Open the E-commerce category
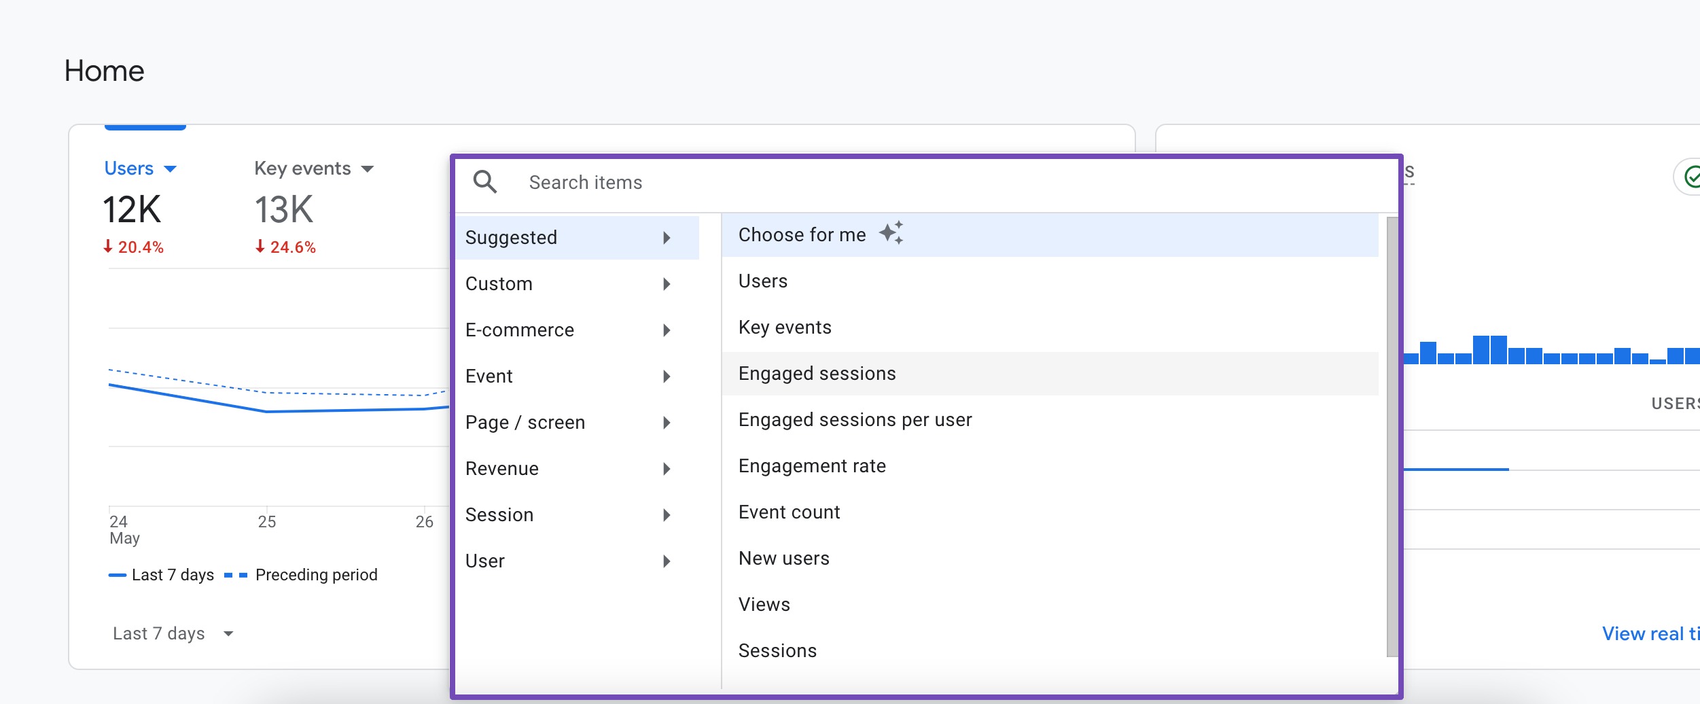Image resolution: width=1700 pixels, height=704 pixels. click(x=577, y=330)
